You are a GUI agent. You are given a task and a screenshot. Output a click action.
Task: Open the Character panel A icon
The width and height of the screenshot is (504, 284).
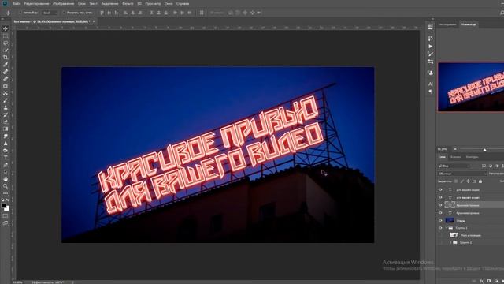pos(431,84)
